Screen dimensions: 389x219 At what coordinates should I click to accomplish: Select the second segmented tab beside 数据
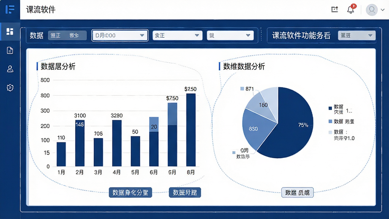pyautogui.click(x=74, y=35)
